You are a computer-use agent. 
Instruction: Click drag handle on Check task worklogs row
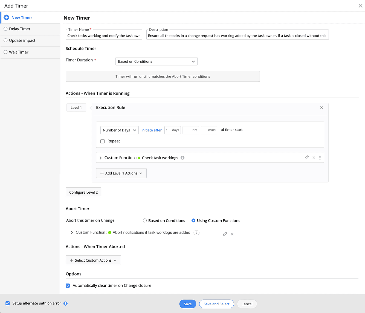tap(320, 158)
